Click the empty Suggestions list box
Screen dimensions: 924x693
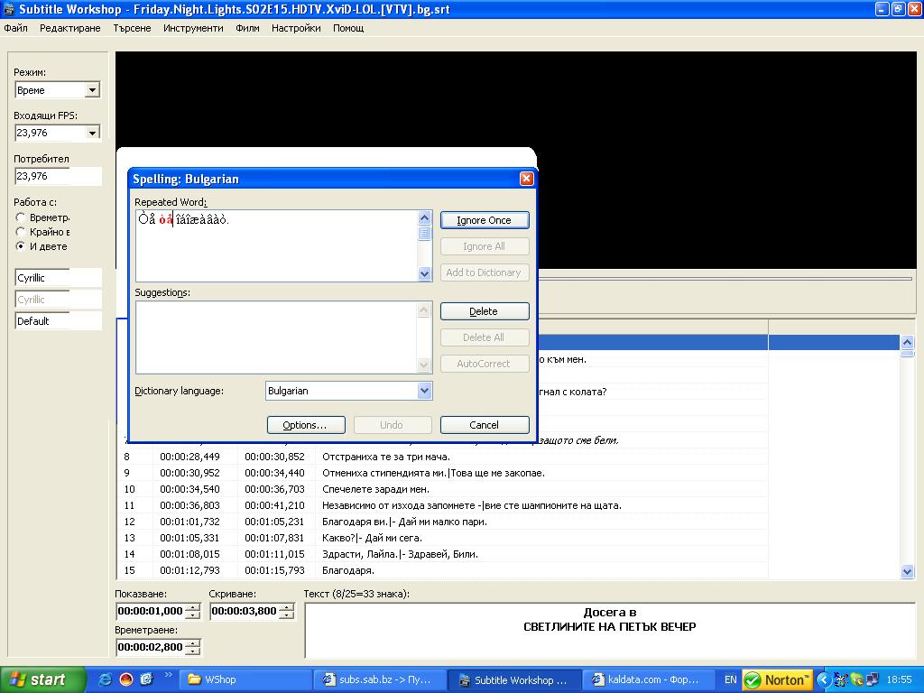[x=277, y=337]
